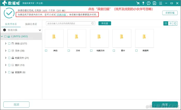Click the 恢复 recover button
Viewport: 181px width, 110px height.
pyautogui.click(x=165, y=105)
